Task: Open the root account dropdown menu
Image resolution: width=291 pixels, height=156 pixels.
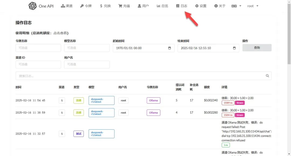Action: [x=252, y=6]
